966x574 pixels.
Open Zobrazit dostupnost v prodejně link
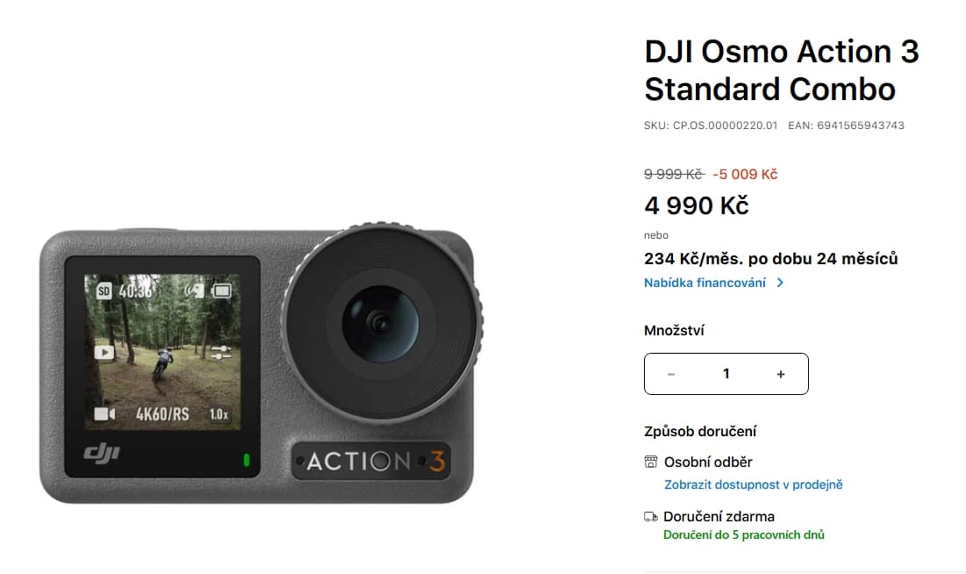pos(754,484)
